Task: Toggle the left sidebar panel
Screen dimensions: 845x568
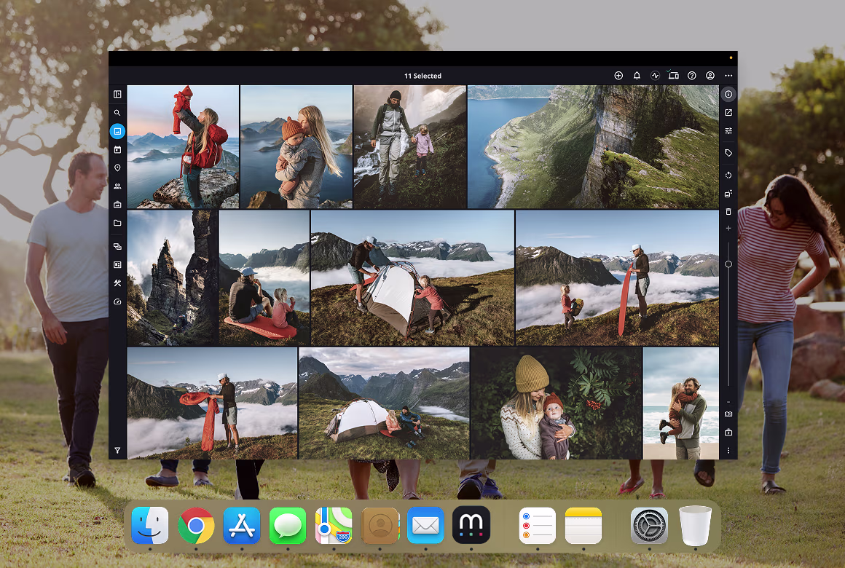Action: click(117, 94)
